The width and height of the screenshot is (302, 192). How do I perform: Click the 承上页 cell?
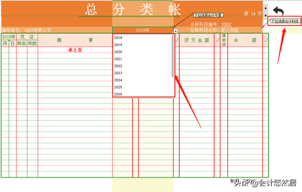(75, 50)
